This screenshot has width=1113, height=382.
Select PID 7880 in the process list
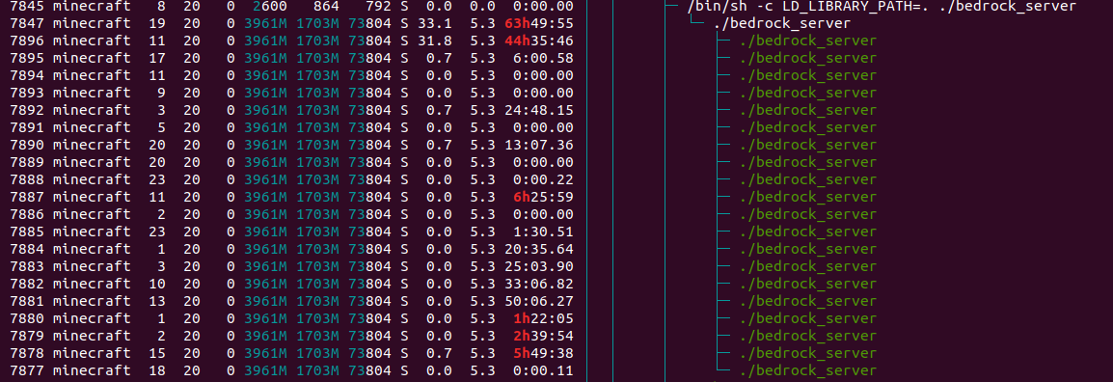pyautogui.click(x=28, y=318)
